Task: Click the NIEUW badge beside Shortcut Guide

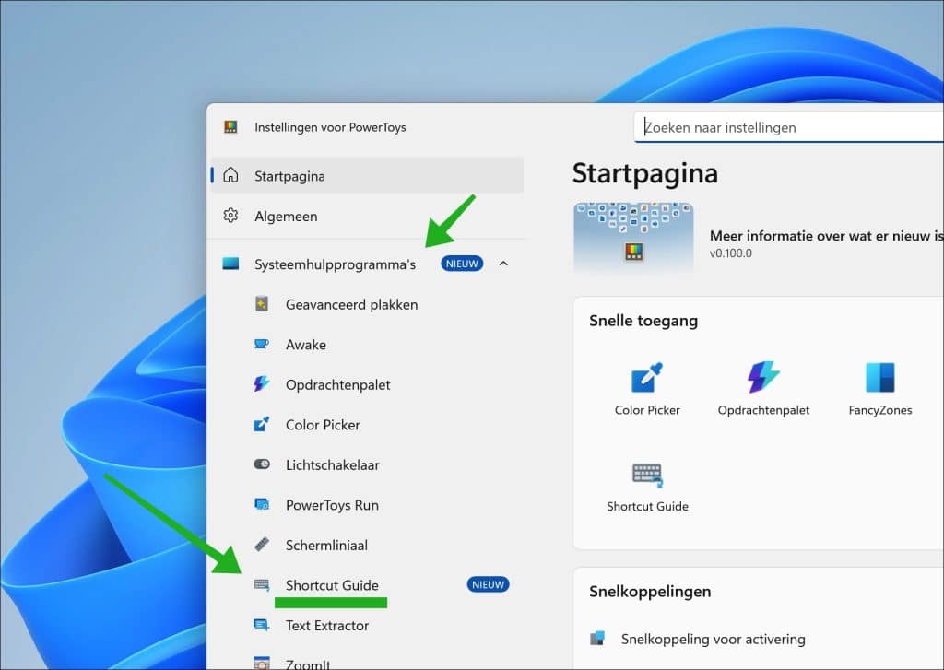Action: click(488, 584)
